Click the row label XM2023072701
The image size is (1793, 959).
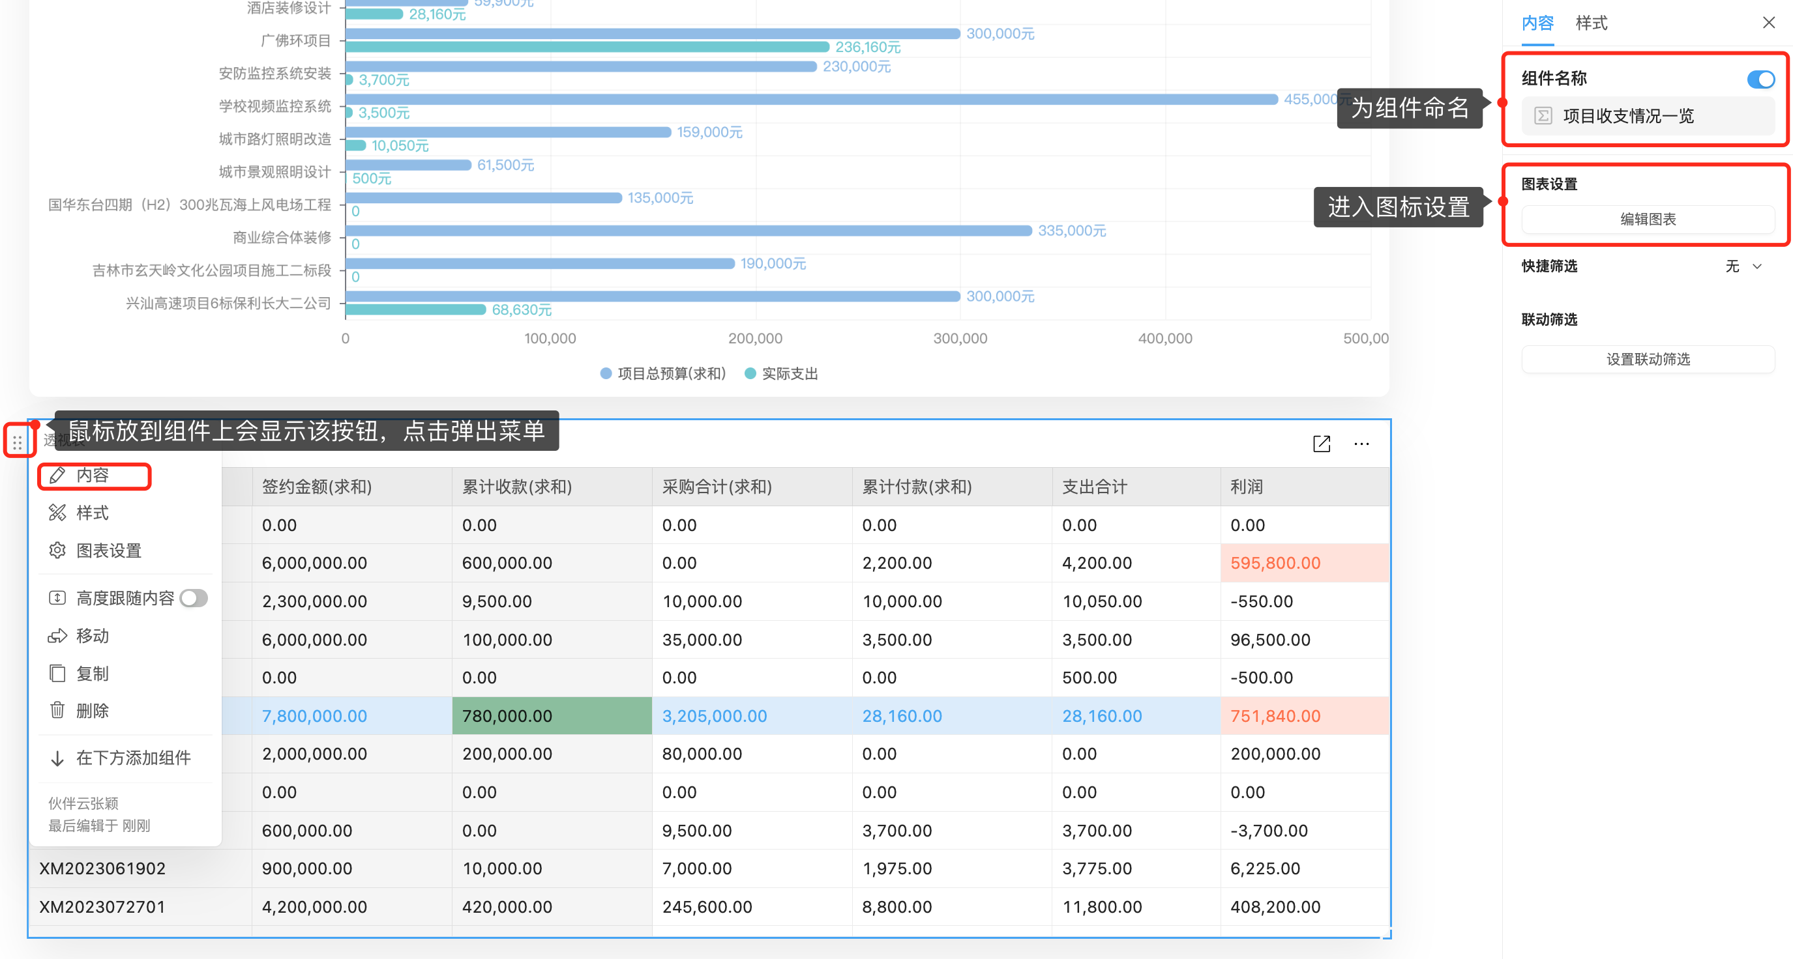point(102,907)
